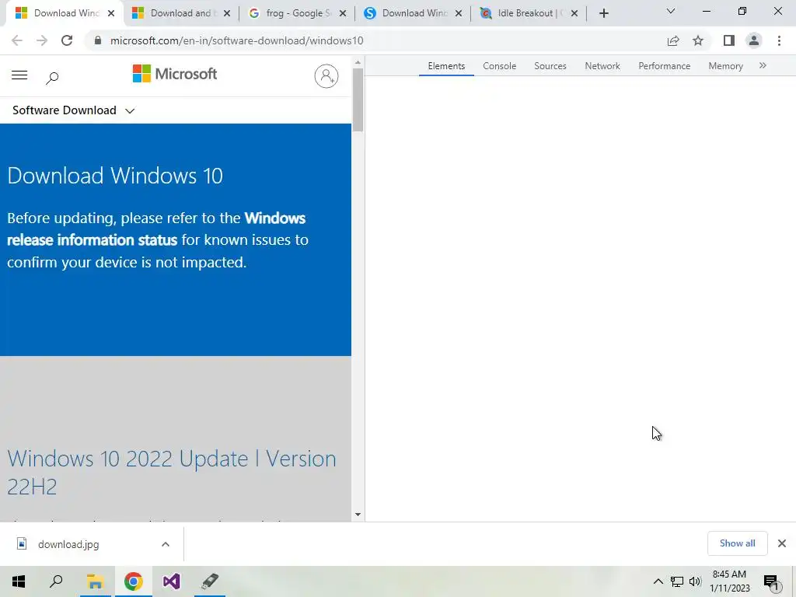The height and width of the screenshot is (597, 796).
Task: Open the DevTools Network tab
Action: click(x=602, y=66)
